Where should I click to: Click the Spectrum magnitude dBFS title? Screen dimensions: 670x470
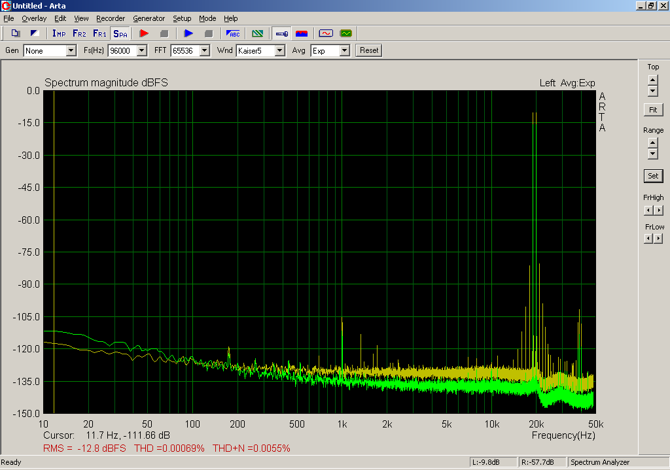pyautogui.click(x=107, y=82)
